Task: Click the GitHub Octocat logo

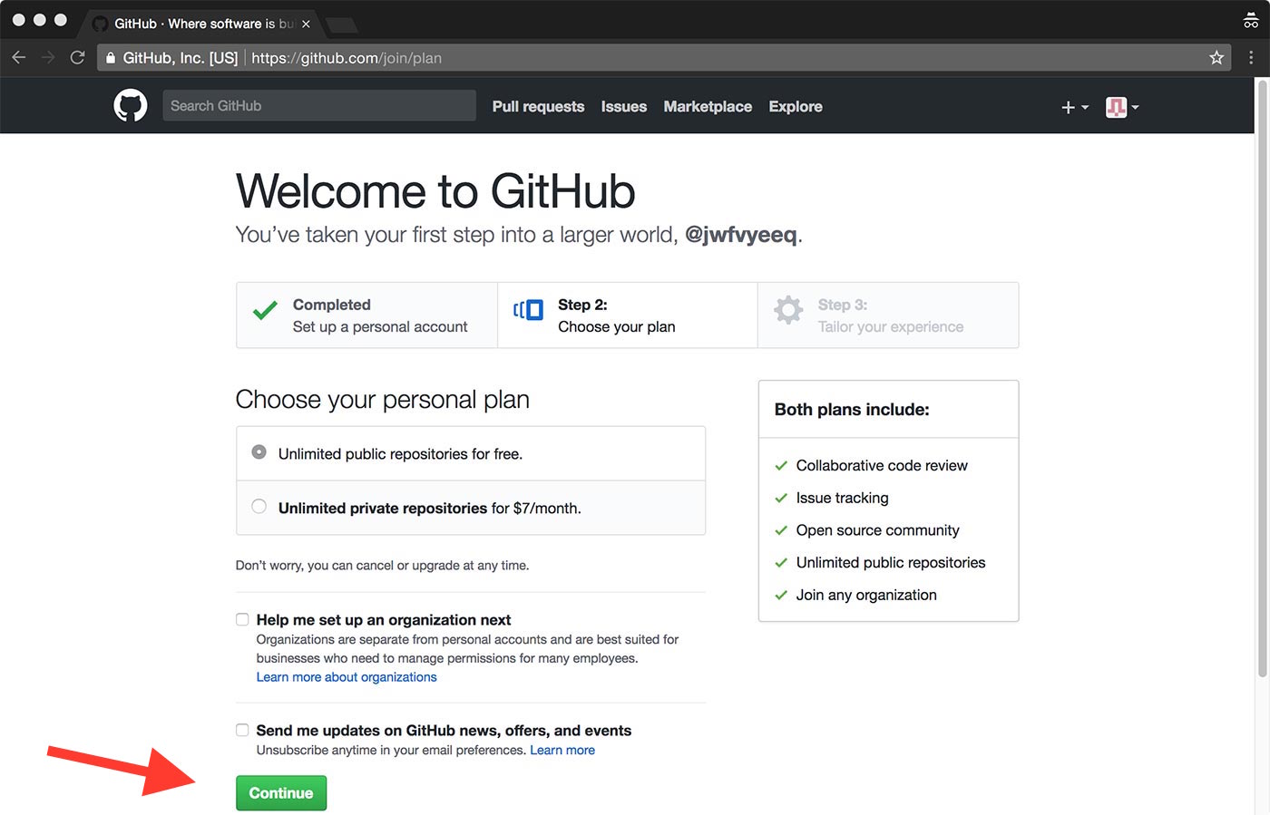Action: tap(131, 106)
